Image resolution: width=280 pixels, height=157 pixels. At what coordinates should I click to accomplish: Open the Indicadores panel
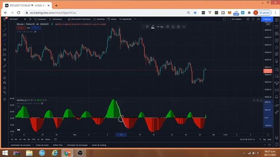point(56,19)
